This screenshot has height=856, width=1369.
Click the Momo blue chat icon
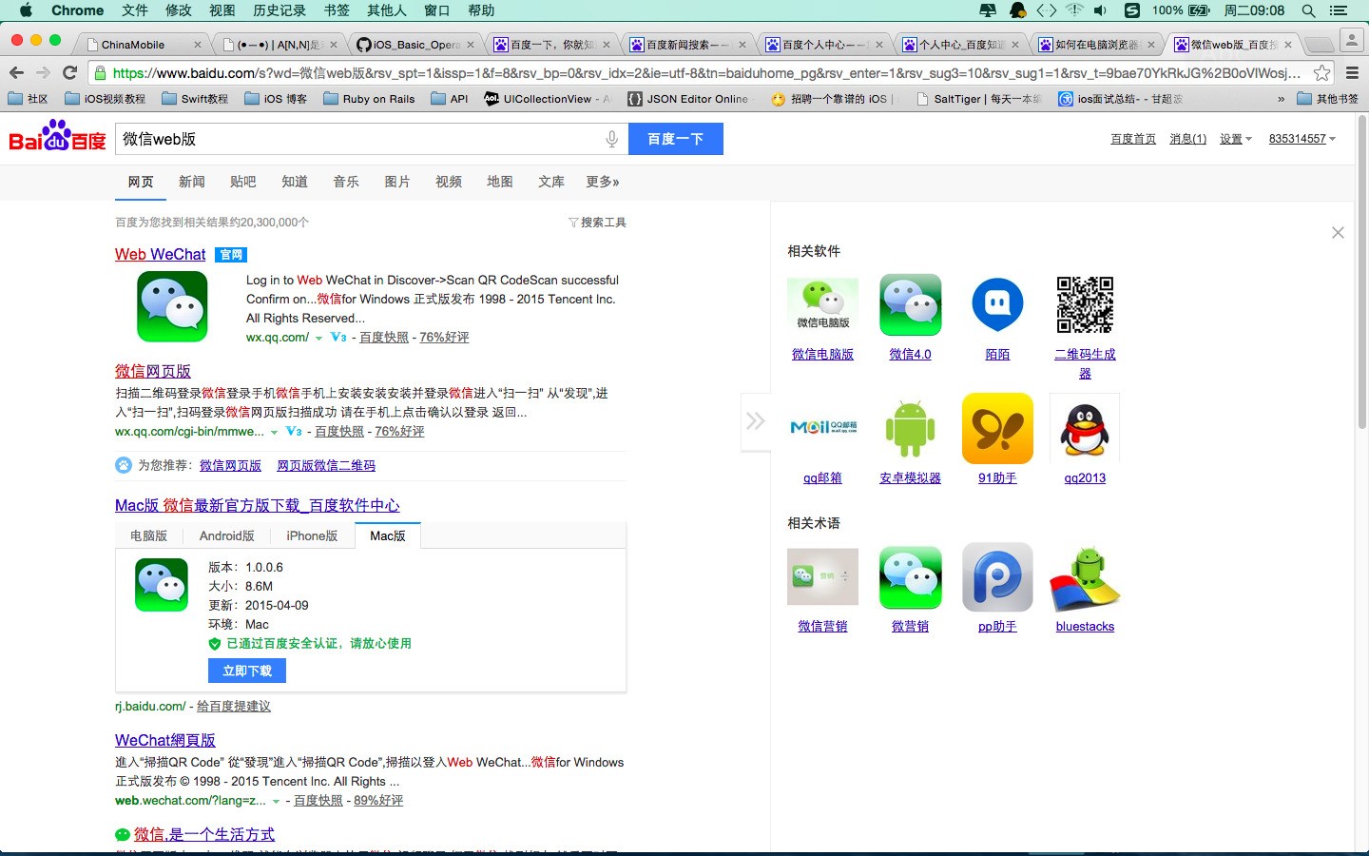point(997,304)
